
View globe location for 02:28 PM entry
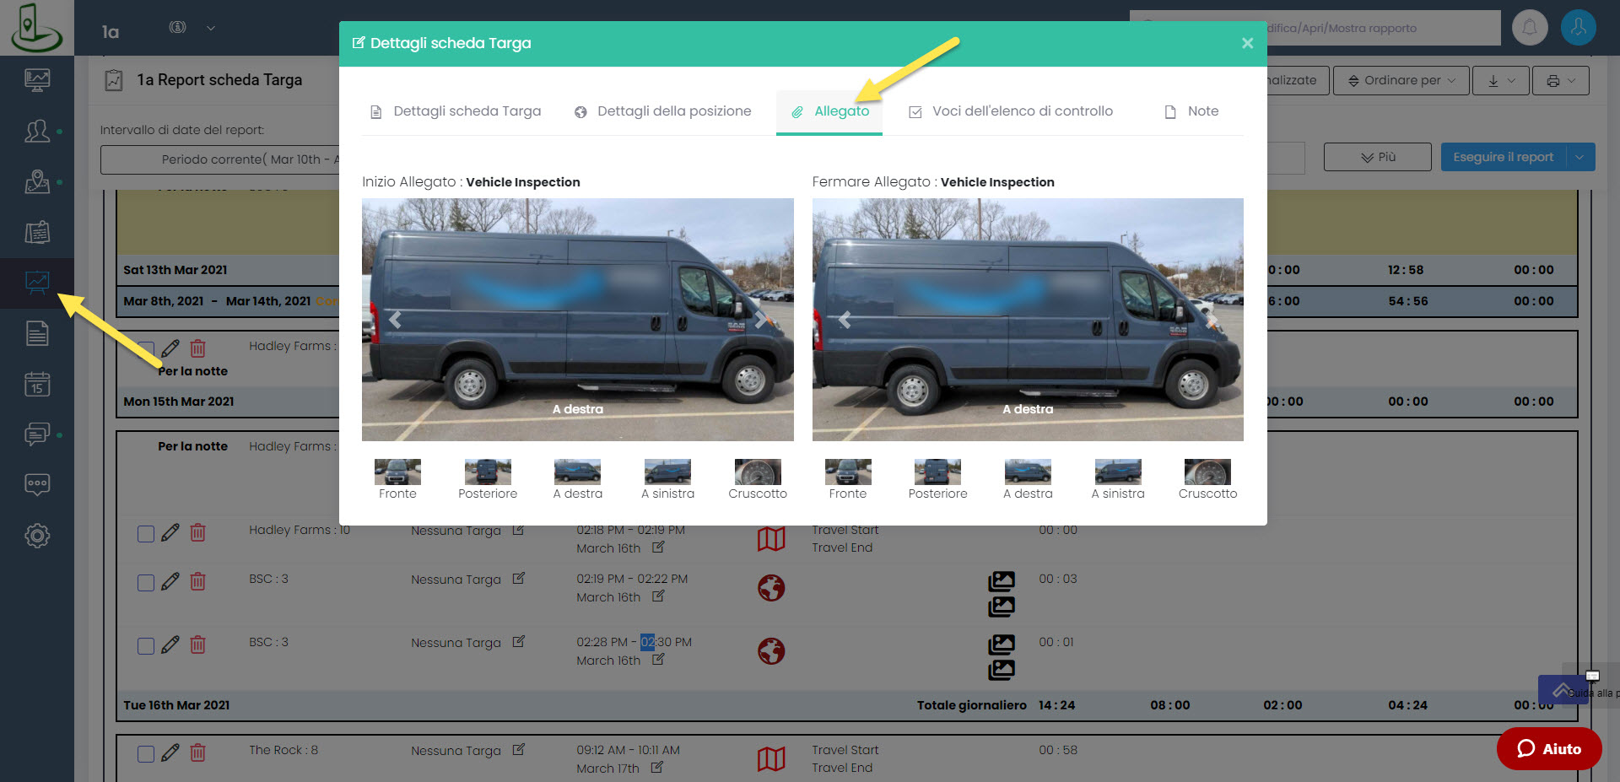(770, 650)
